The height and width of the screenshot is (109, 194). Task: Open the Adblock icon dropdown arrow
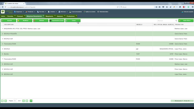click(185, 7)
